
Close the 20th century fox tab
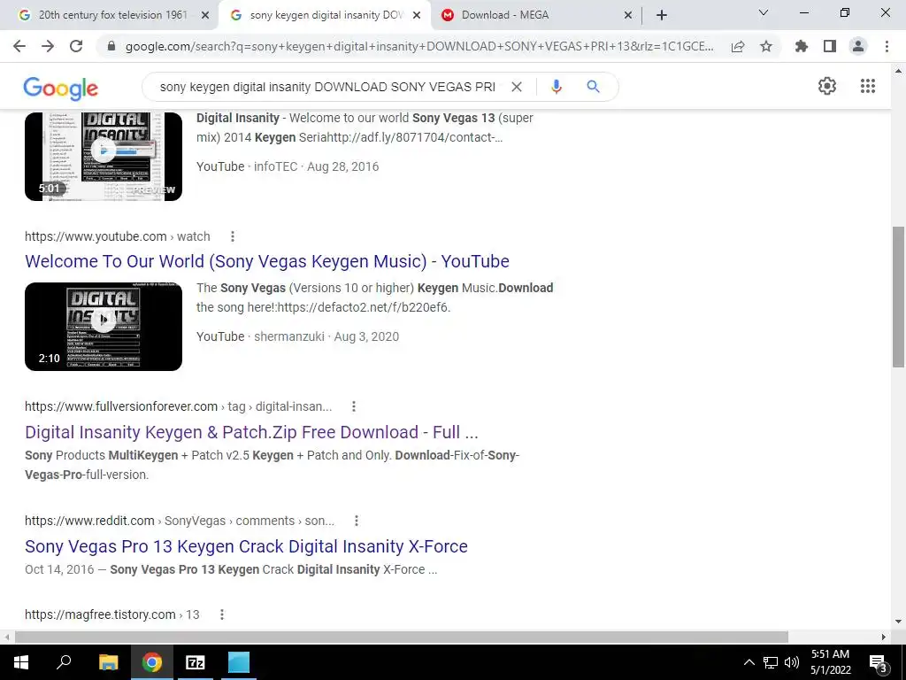[x=205, y=15]
